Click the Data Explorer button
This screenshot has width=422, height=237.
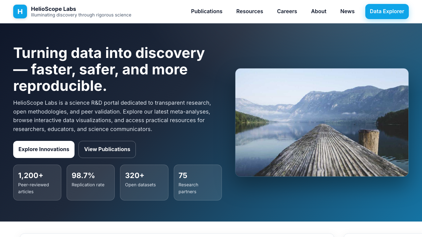[387, 11]
